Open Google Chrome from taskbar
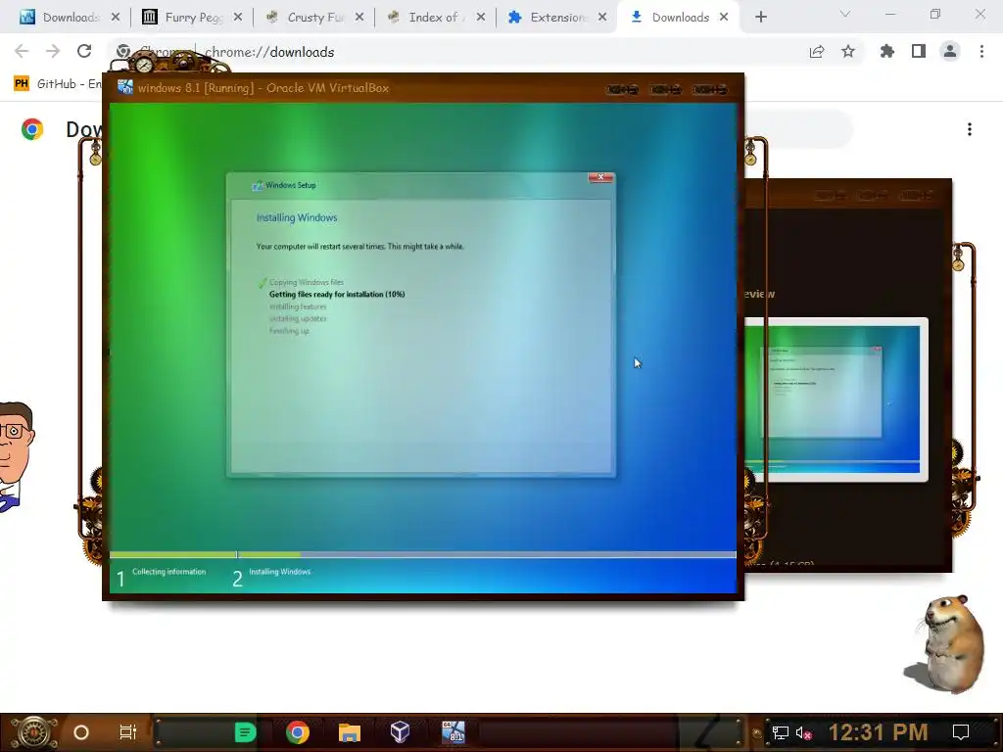1003x752 pixels. (x=298, y=732)
